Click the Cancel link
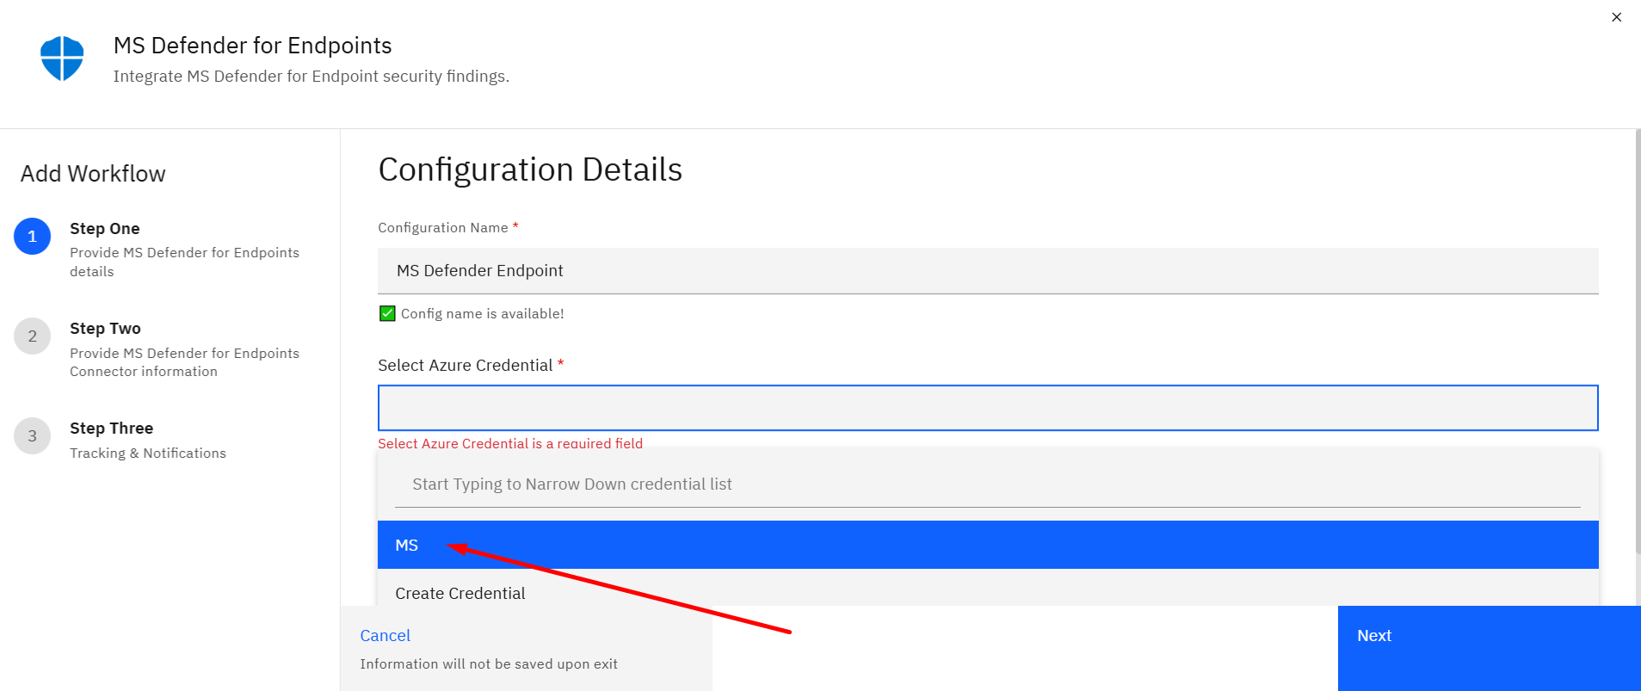The width and height of the screenshot is (1641, 691). click(385, 635)
